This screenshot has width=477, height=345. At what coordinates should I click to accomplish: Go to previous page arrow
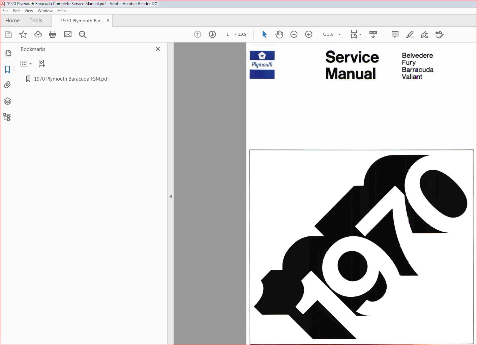[x=198, y=34]
